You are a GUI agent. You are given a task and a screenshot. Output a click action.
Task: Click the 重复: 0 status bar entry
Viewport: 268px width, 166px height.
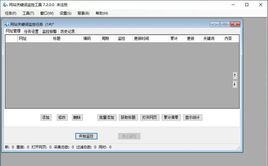tap(23, 147)
